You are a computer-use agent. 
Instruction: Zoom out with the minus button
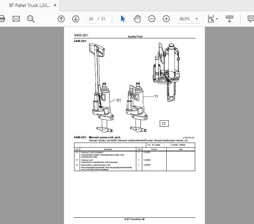[151, 19]
